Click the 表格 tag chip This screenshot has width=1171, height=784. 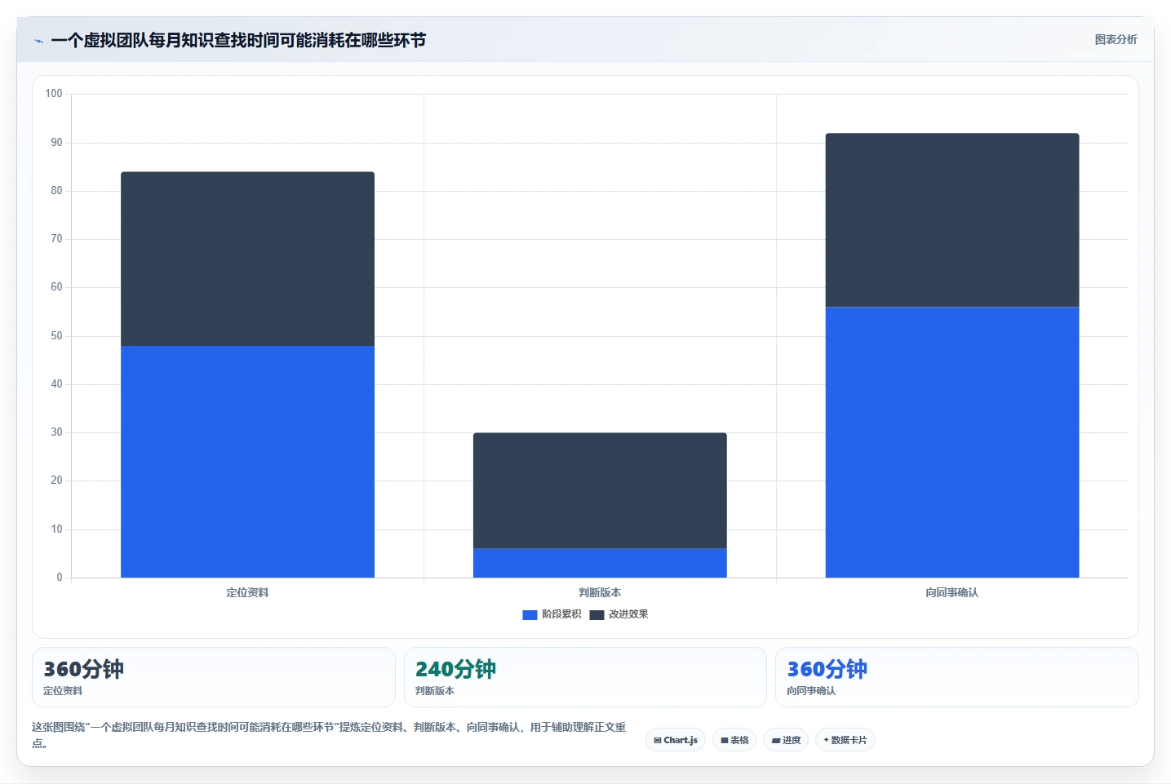pyautogui.click(x=734, y=740)
